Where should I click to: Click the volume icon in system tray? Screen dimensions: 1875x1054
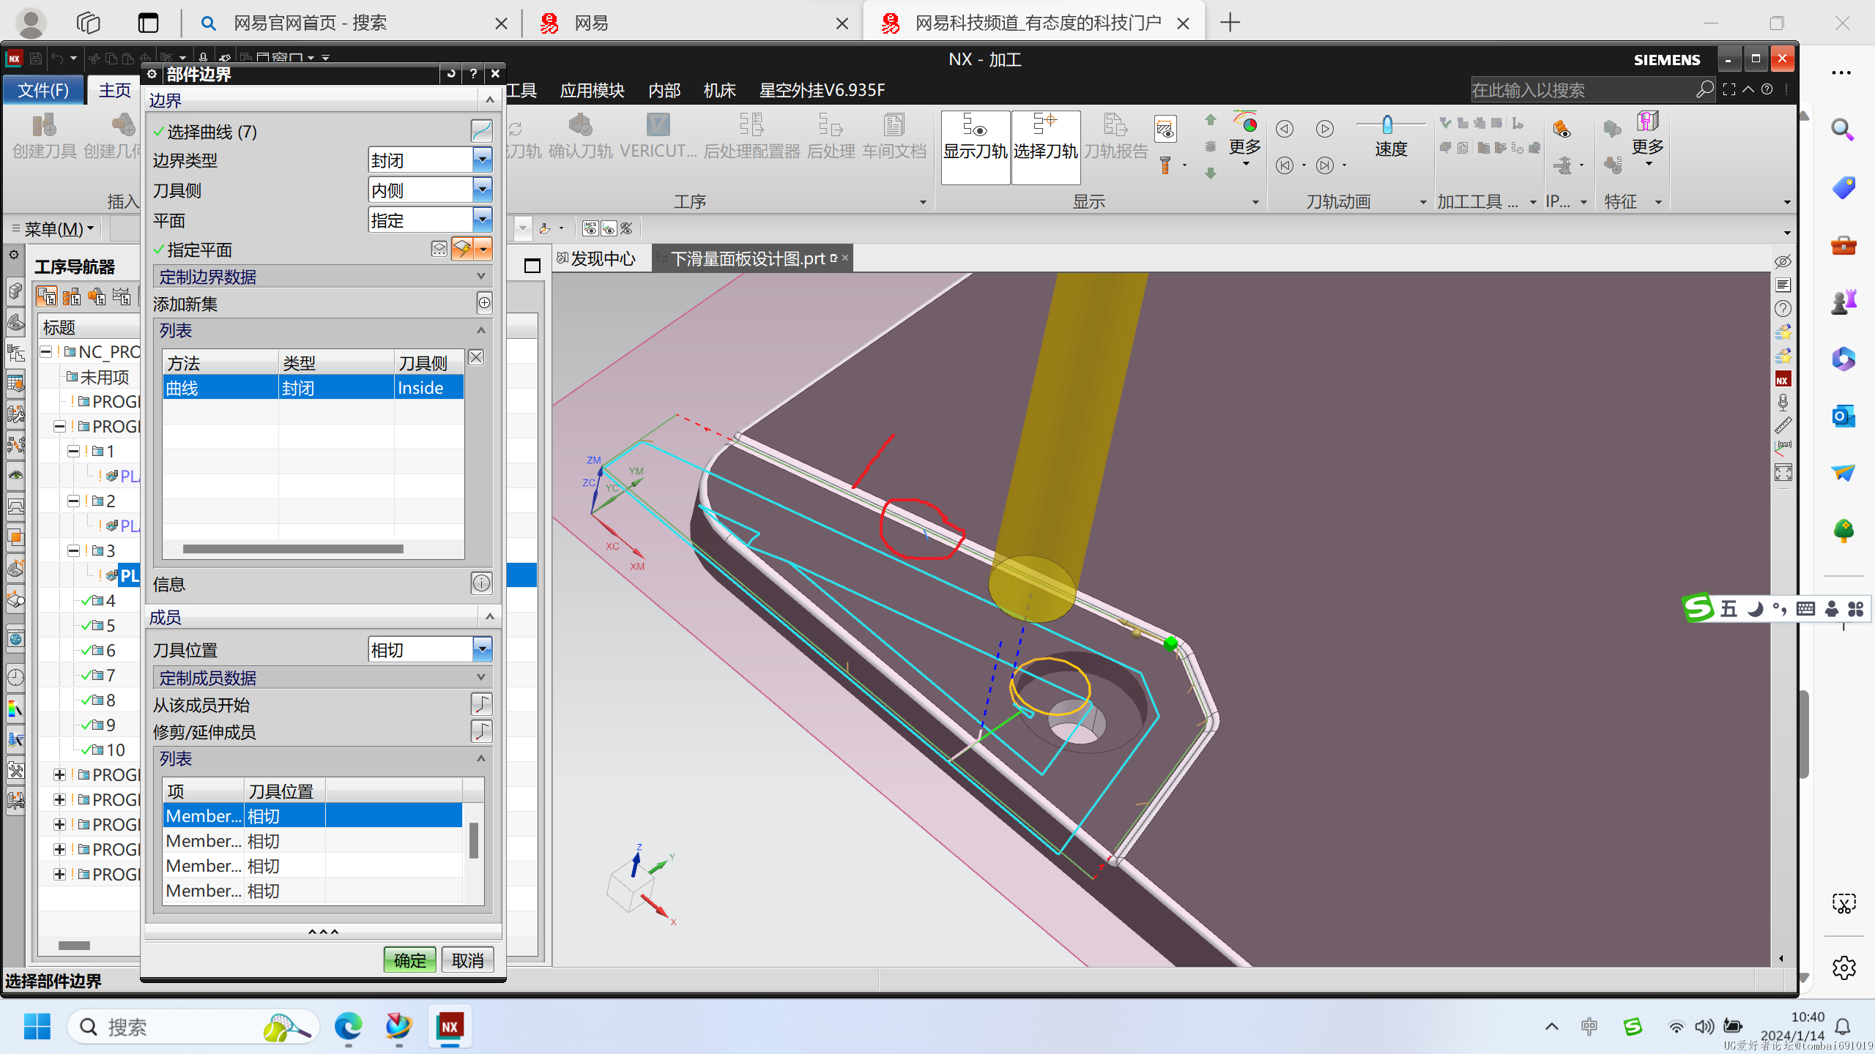coord(1704,1026)
